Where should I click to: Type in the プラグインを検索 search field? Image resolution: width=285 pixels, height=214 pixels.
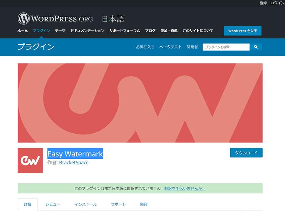pos(226,47)
